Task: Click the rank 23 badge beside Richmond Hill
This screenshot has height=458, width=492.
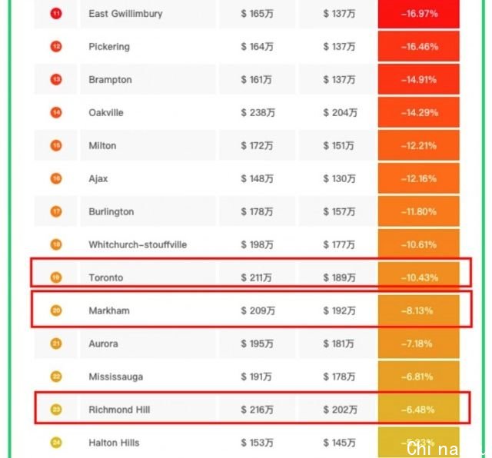Action: [x=56, y=410]
